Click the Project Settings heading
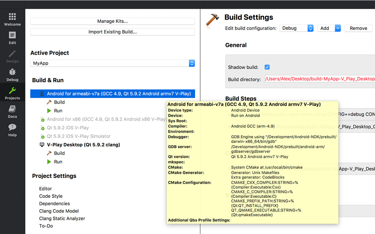The width and height of the screenshot is (375, 234). point(54,176)
